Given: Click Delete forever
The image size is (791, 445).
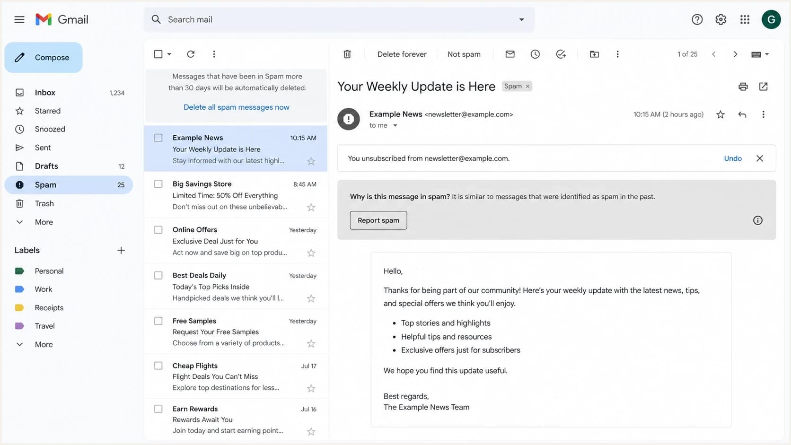Looking at the screenshot, I should [402, 54].
